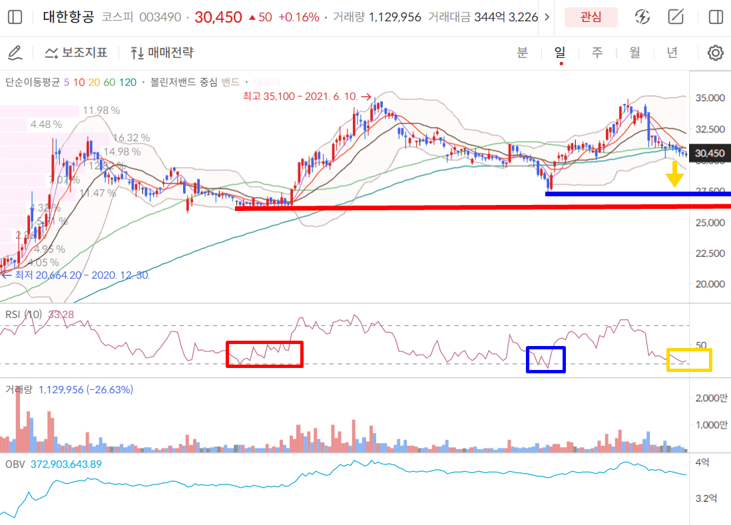Select the 일 daily chart tab
This screenshot has width=731, height=525.
561,53
